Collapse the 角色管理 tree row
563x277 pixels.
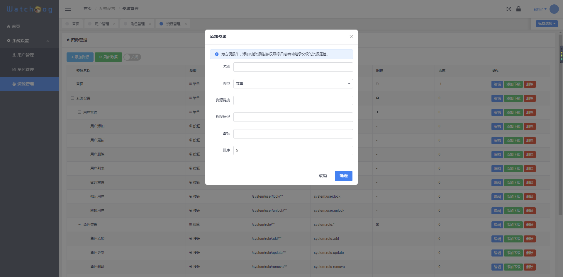79,225
